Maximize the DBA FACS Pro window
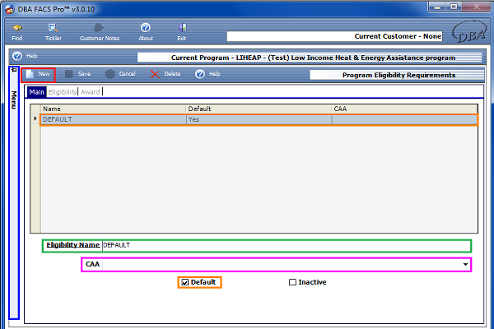The width and height of the screenshot is (494, 329). [x=454, y=7]
